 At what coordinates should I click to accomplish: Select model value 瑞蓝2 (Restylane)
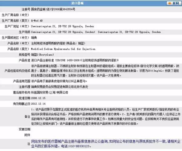coord(42,55)
